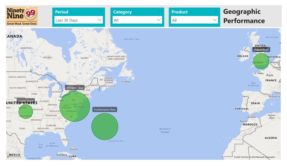This screenshot has width=287, height=166.
Task: Select the Southampton Row map bubble
Action: [x=105, y=126]
